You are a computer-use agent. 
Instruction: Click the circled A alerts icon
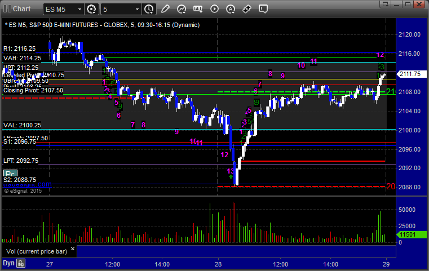pos(230,9)
